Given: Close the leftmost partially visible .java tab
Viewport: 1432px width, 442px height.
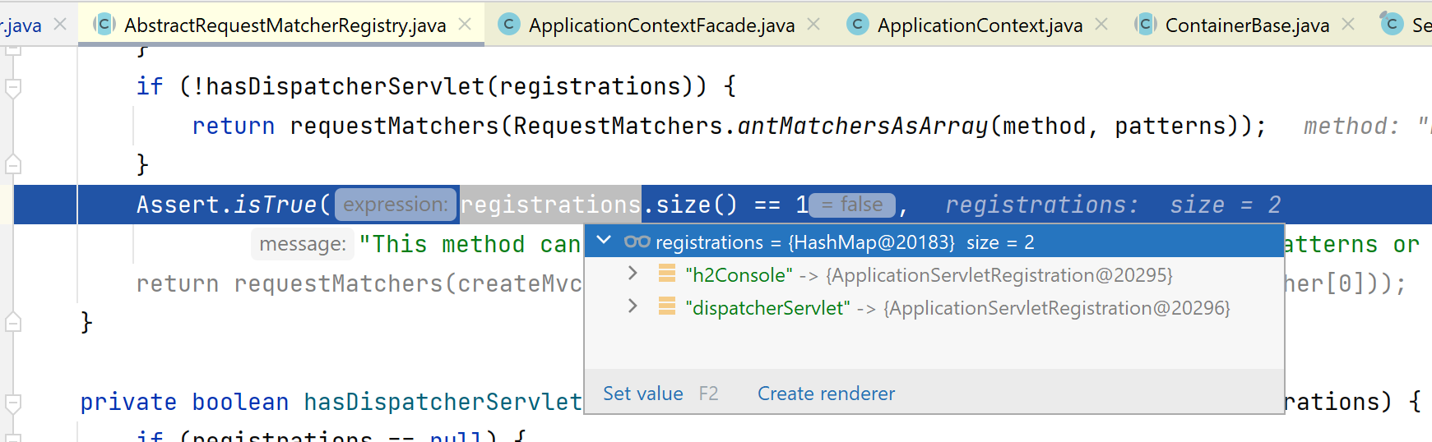Looking at the screenshot, I should (60, 25).
